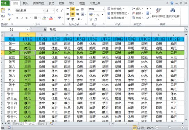Increase indent in the alignment group
This screenshot has width=189, height=130.
pos(72,19)
